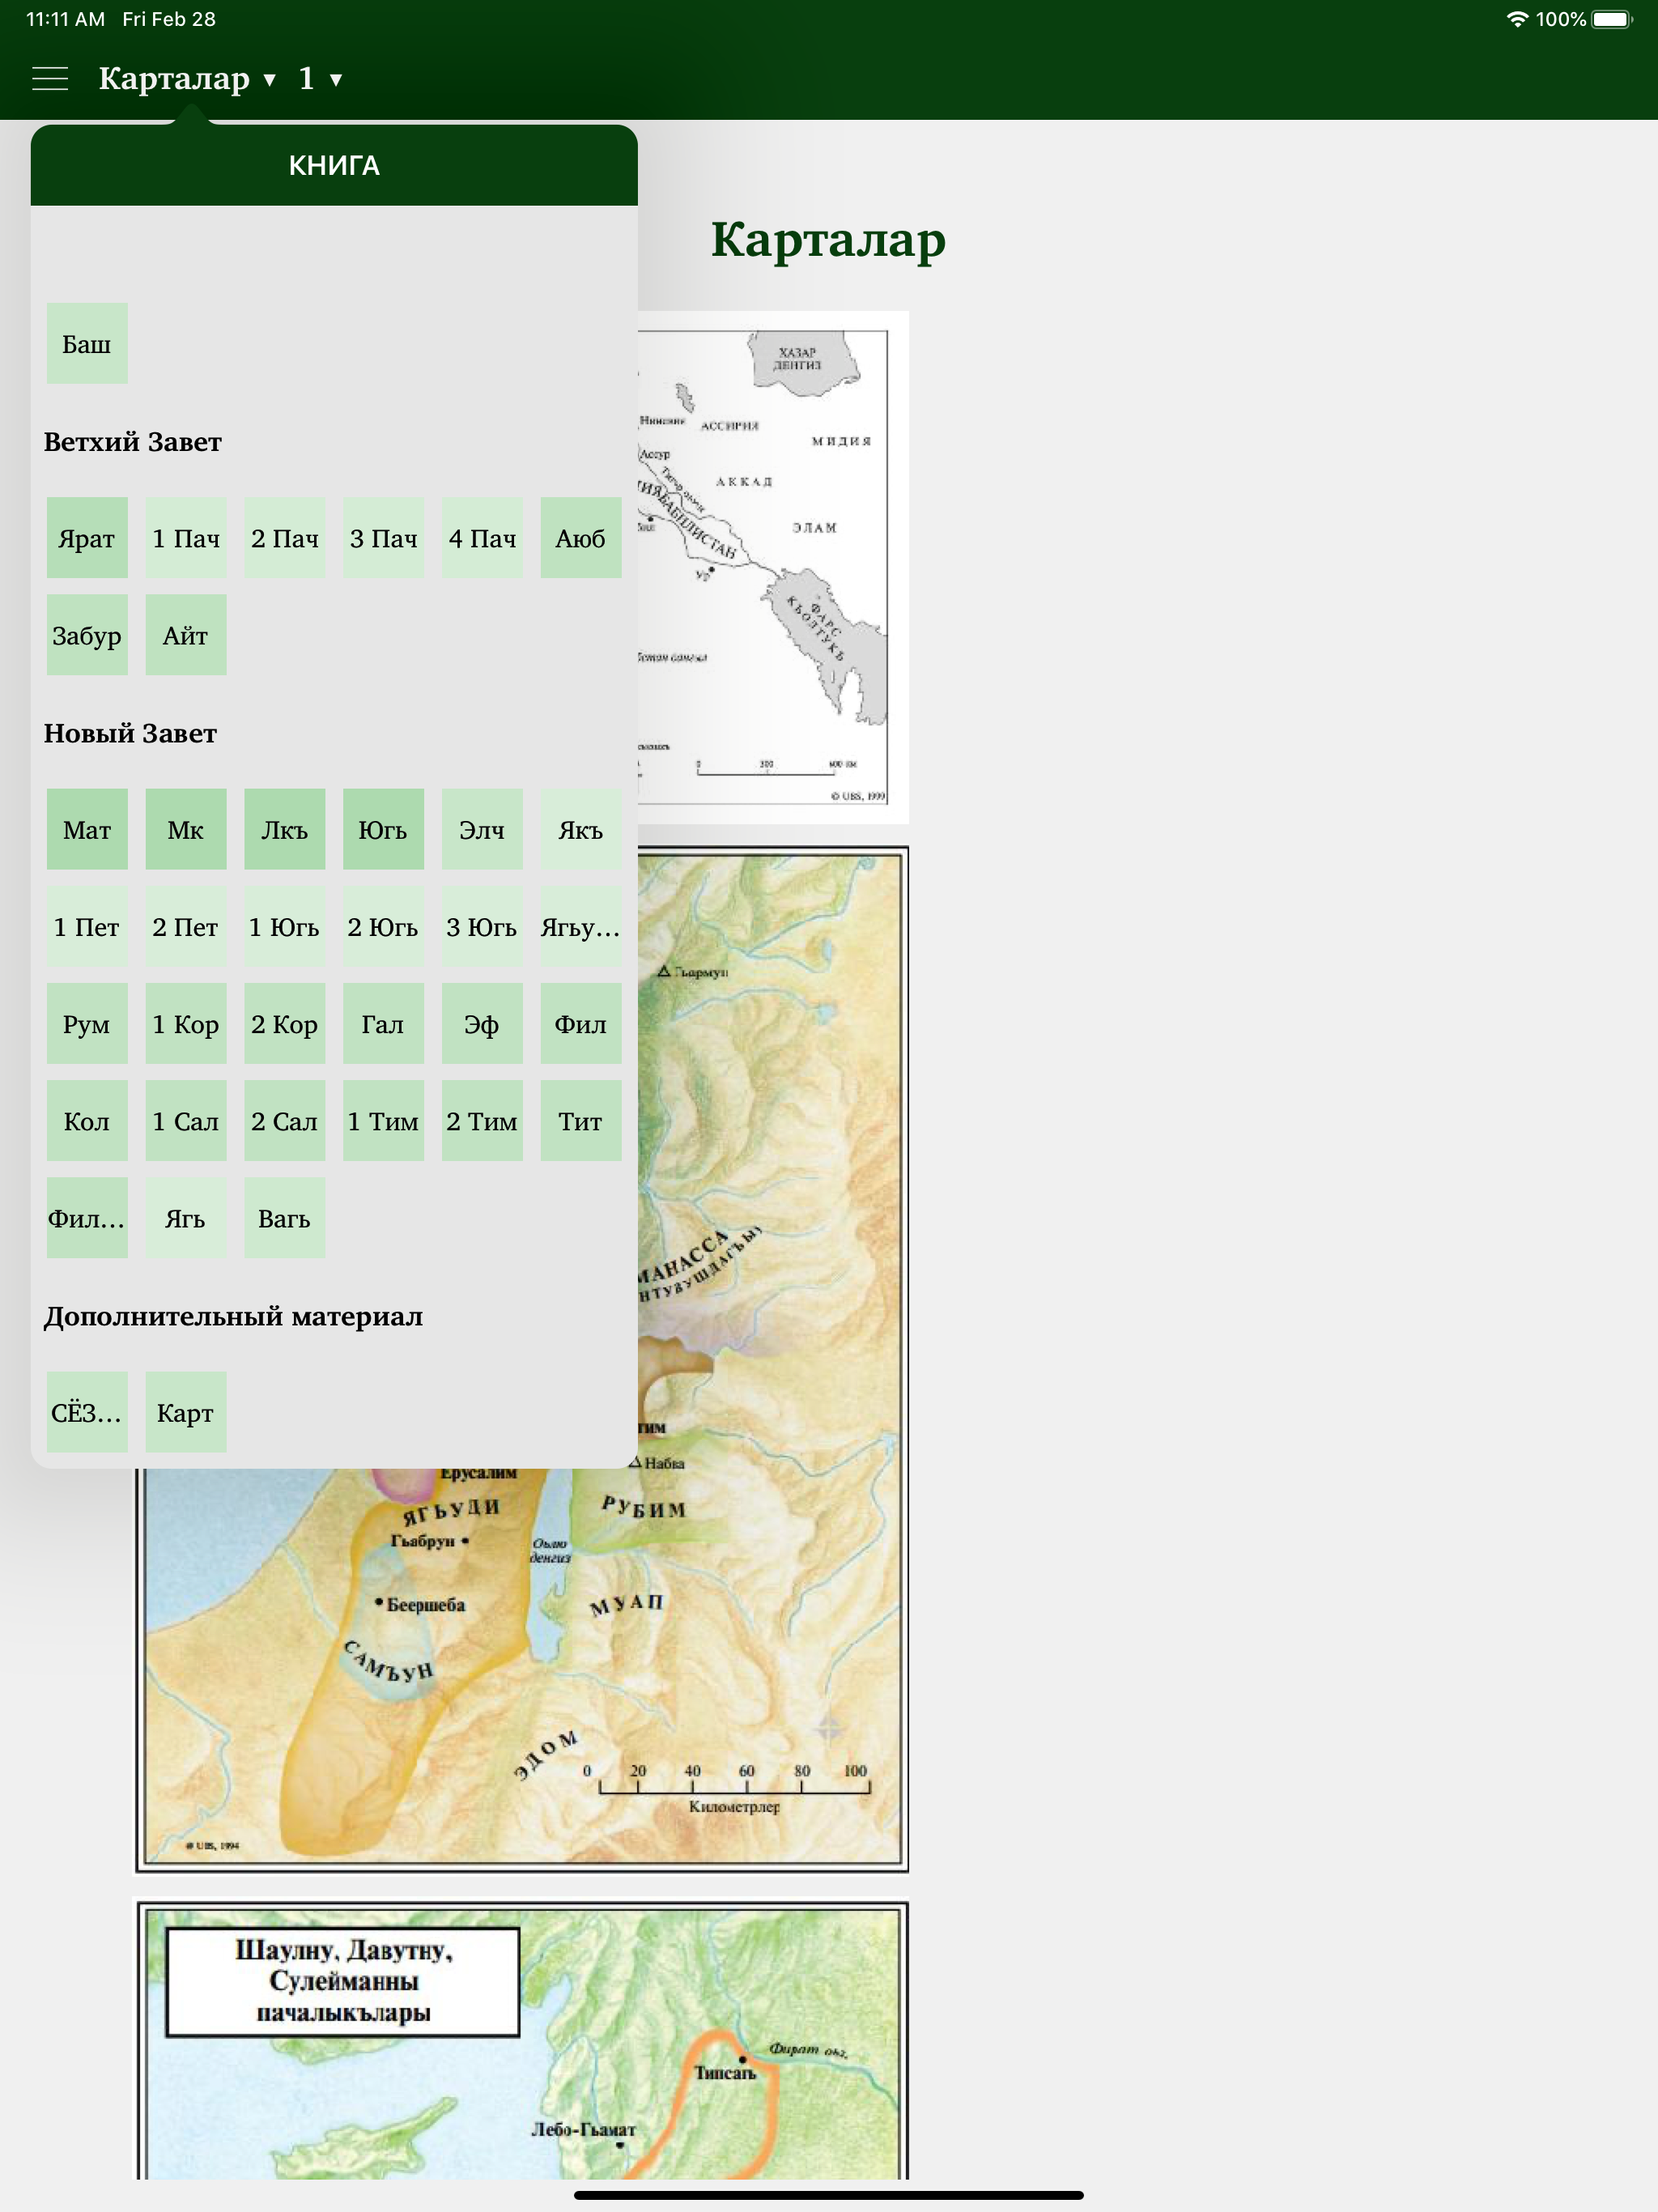Select the 1 Кор book
The height and width of the screenshot is (2212, 1658).
[x=186, y=1023]
